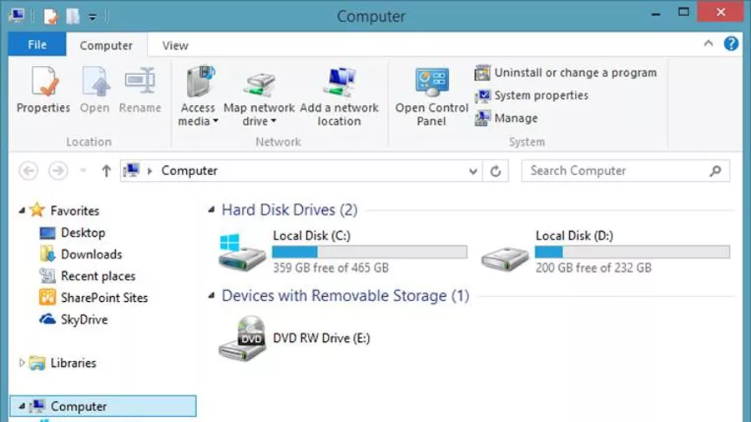The width and height of the screenshot is (751, 422).
Task: Open Control Panel from the ribbon
Action: [x=431, y=96]
